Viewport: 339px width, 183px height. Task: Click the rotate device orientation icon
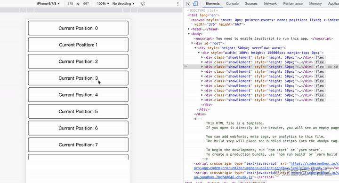click(x=143, y=4)
